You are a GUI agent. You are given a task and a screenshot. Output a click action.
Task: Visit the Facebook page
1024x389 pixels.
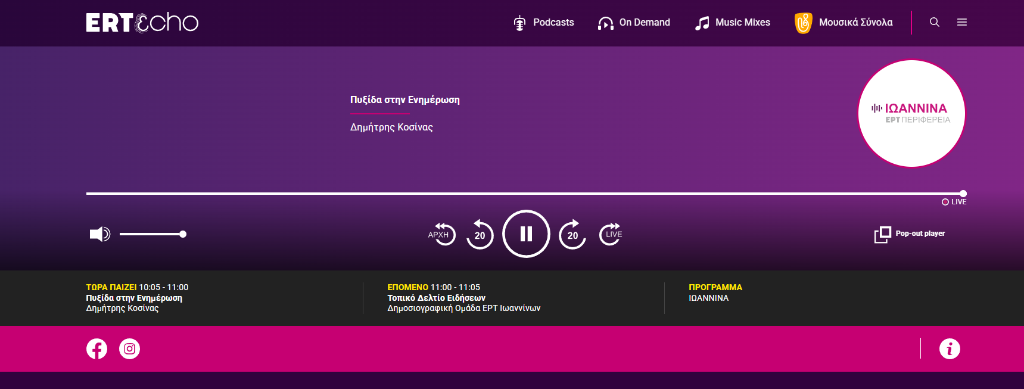tap(97, 348)
